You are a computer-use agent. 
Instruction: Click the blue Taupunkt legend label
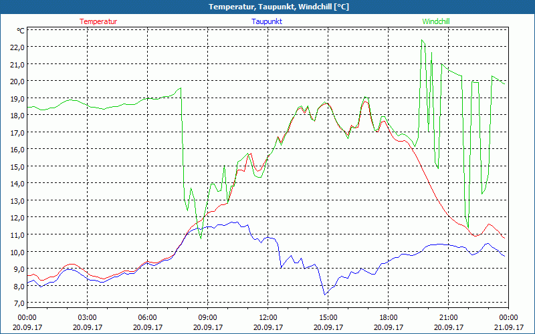coord(267,21)
